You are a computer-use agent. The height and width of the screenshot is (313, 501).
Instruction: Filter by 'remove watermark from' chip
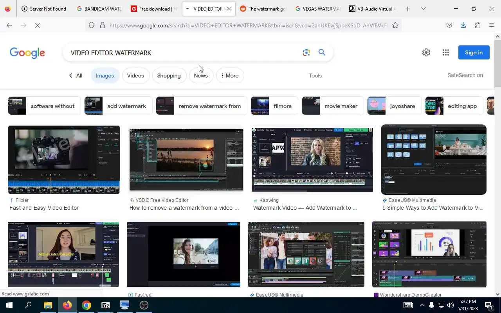202,106
